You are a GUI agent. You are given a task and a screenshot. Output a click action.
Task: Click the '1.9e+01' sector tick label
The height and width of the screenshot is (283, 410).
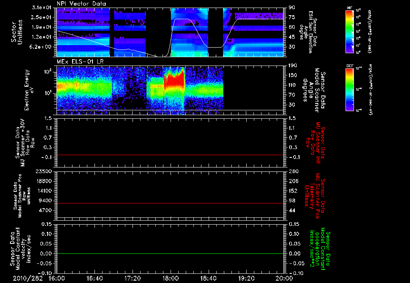coord(42,27)
